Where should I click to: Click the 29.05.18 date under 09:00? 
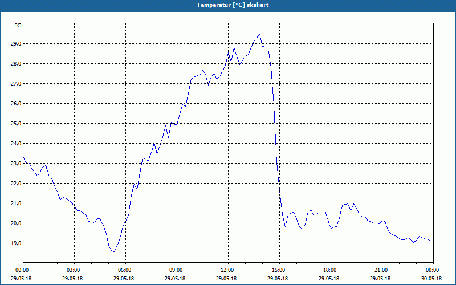(176, 279)
